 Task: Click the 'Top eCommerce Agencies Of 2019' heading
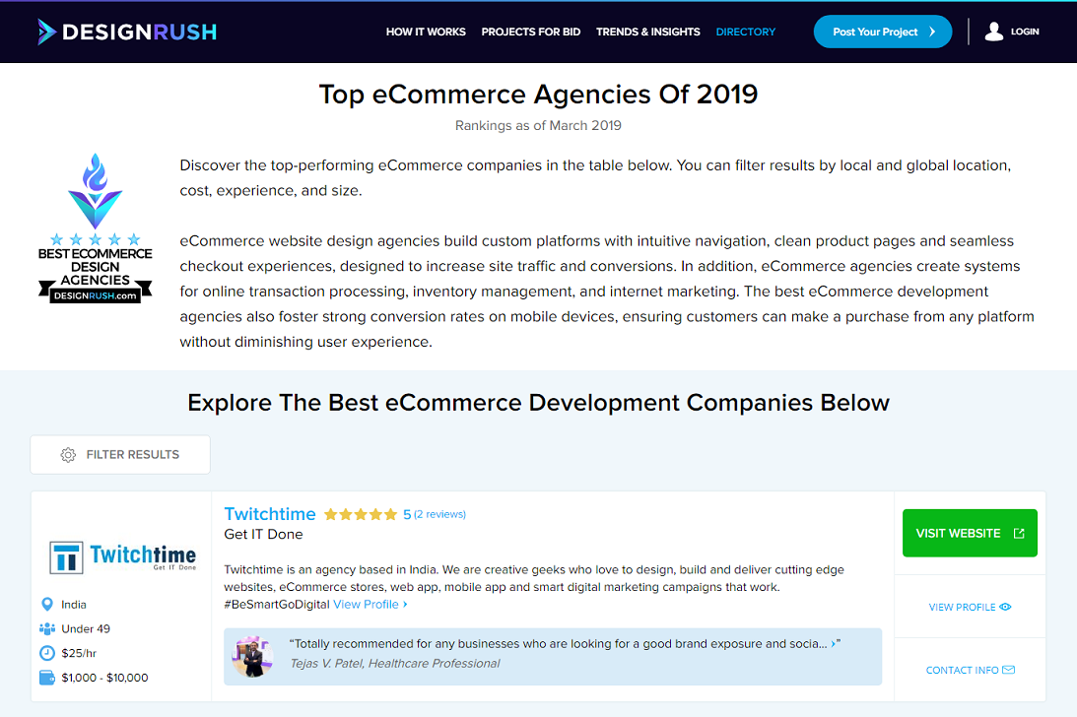538,95
